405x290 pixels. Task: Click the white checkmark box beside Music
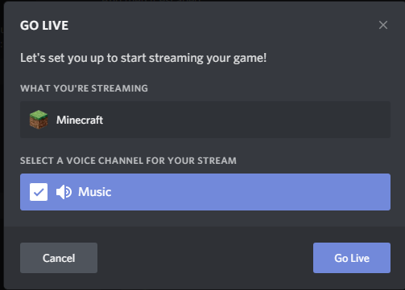coord(39,192)
